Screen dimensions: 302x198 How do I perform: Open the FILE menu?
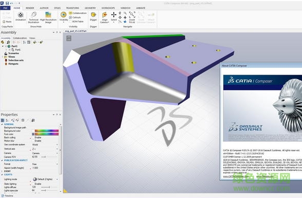[5, 8]
